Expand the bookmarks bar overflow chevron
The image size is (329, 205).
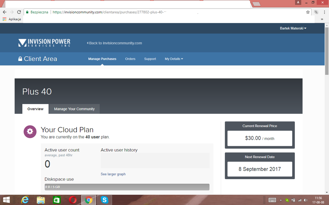pos(322,19)
